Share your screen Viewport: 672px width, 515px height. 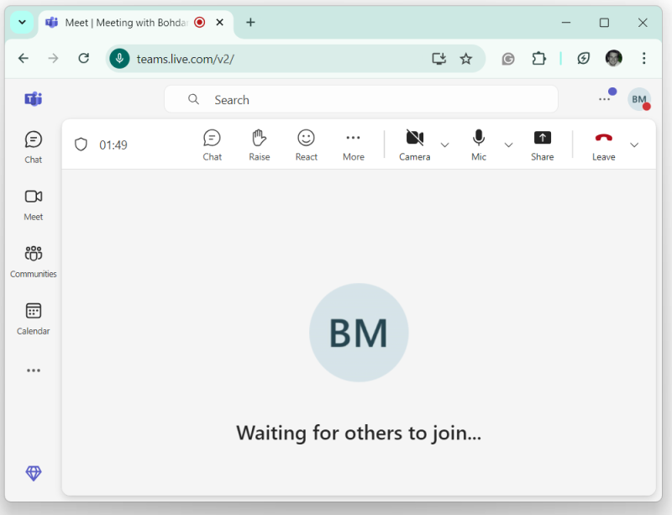pyautogui.click(x=542, y=143)
